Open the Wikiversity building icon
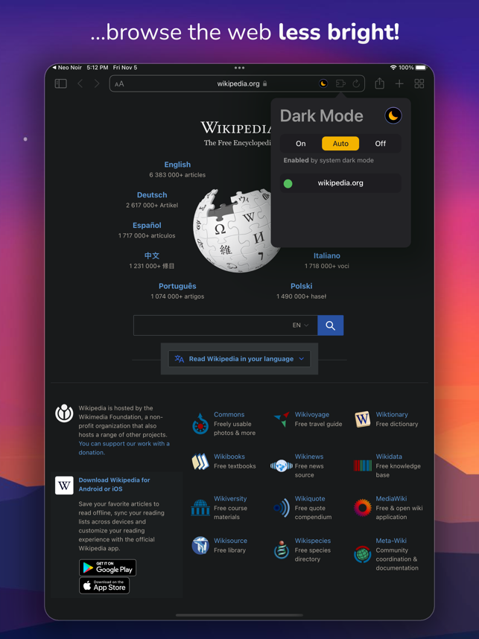 200,508
